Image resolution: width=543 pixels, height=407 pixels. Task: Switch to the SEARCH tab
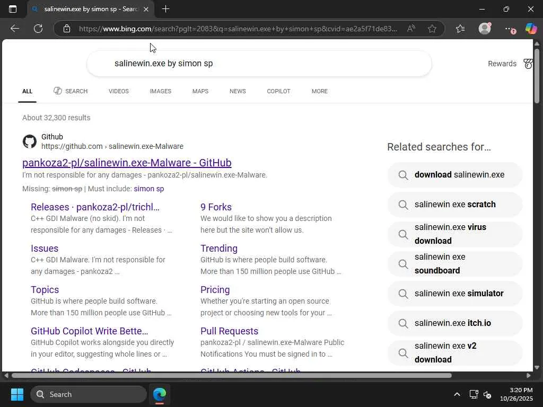[x=71, y=91]
